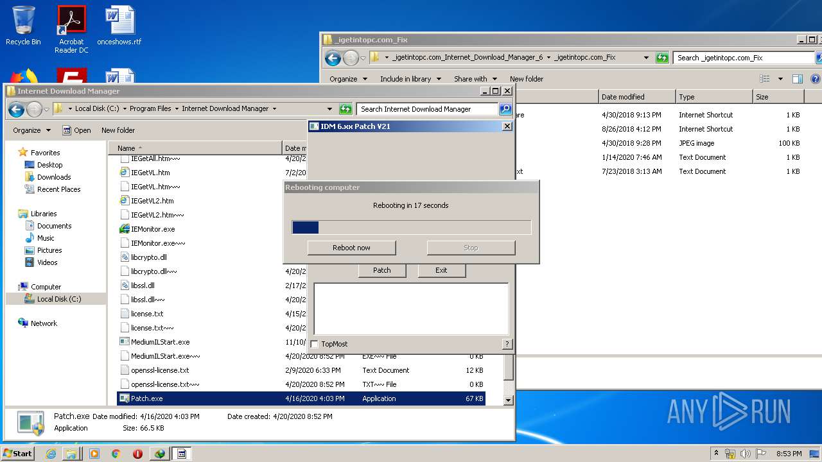Refresh the Internet Download Manager folder view
Image resolution: width=822 pixels, height=462 pixels.
tap(346, 109)
